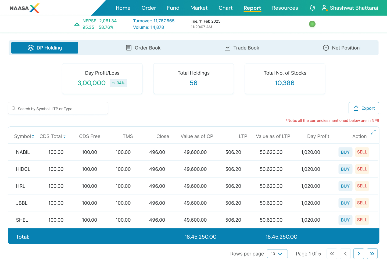Sort the table by Symbol column
Screen dimensions: 387x269
[33, 136]
